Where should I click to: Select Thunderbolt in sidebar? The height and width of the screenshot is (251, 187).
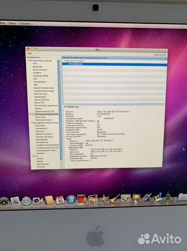tap(39, 82)
